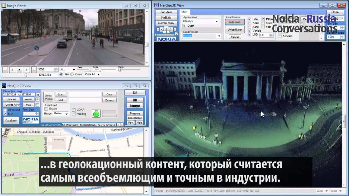The width and height of the screenshot is (349, 196).
Task: Select the Cams radio button
Action: click(72, 74)
